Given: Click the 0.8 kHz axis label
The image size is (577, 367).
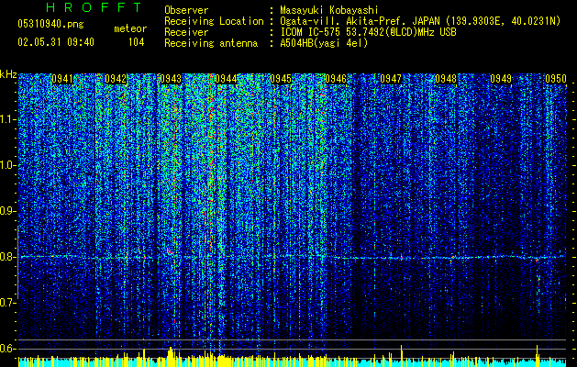Looking at the screenshot, I should click(7, 257).
